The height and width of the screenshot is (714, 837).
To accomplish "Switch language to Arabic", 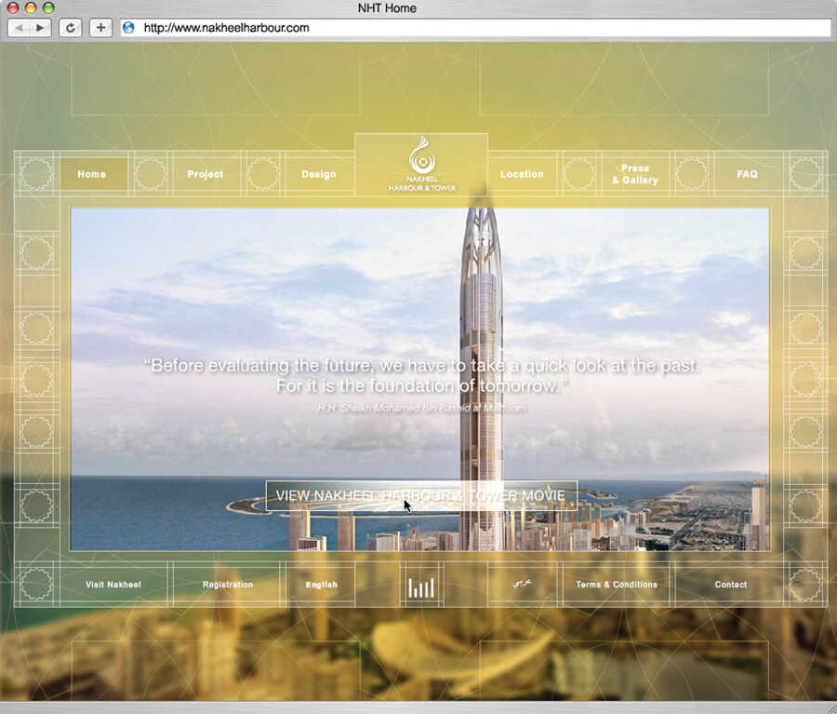I will (522, 584).
